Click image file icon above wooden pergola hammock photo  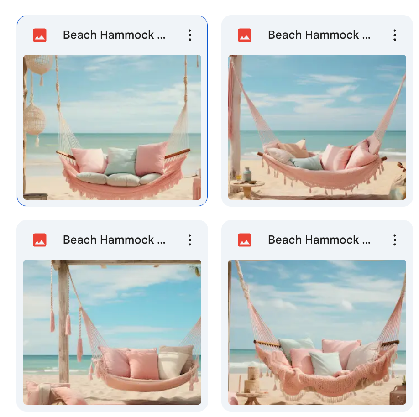point(40,240)
